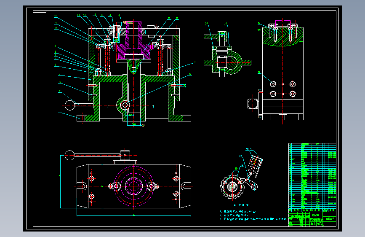Select the first technical requirement note line

(238, 212)
